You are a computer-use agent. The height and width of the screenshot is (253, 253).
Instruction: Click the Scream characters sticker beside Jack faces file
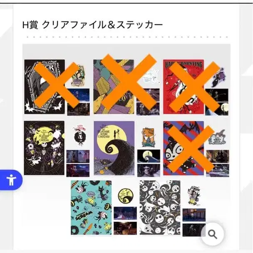194,196
